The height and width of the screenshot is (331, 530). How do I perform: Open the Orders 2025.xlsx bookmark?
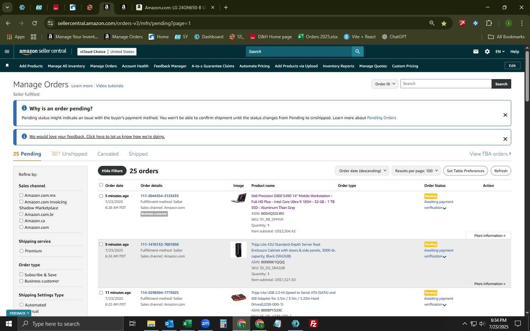(318, 37)
